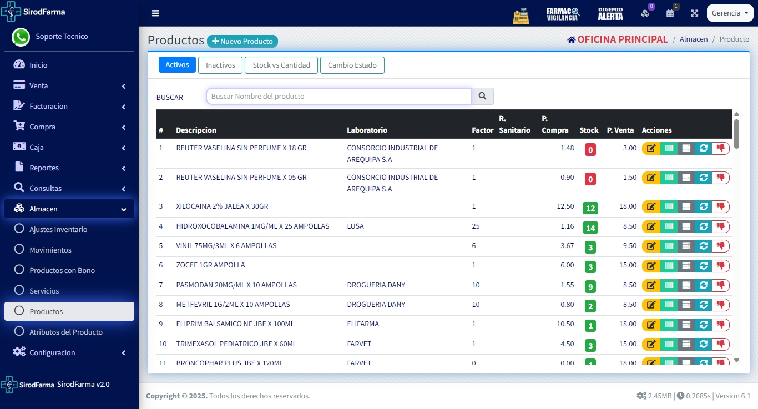The width and height of the screenshot is (758, 409).
Task: Click the gray server icon for VINIL 75MG/3ML
Action: (686, 246)
